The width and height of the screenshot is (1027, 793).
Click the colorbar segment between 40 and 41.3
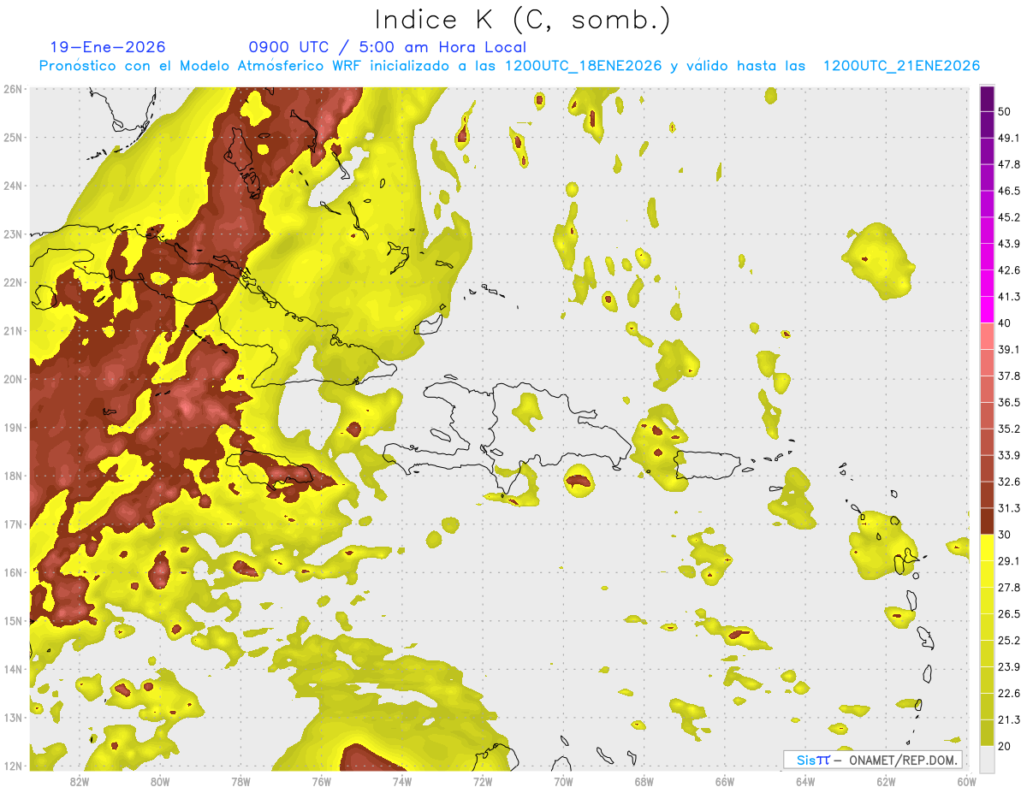pyautogui.click(x=987, y=310)
